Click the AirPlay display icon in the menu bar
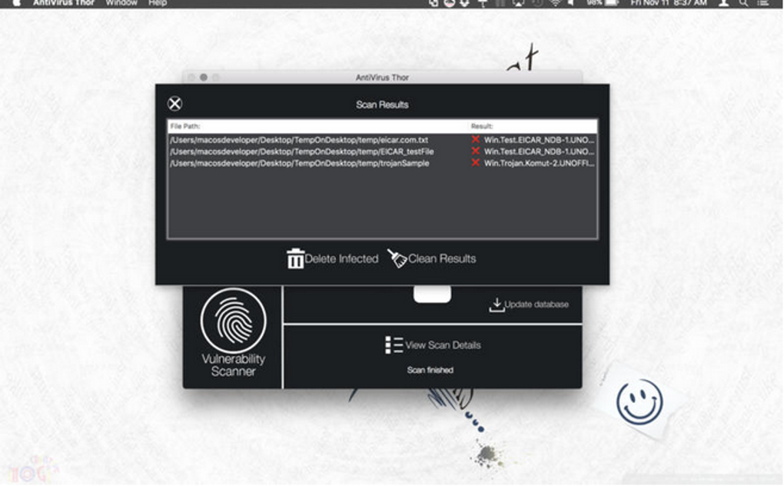This screenshot has height=486, width=784. (x=518, y=3)
